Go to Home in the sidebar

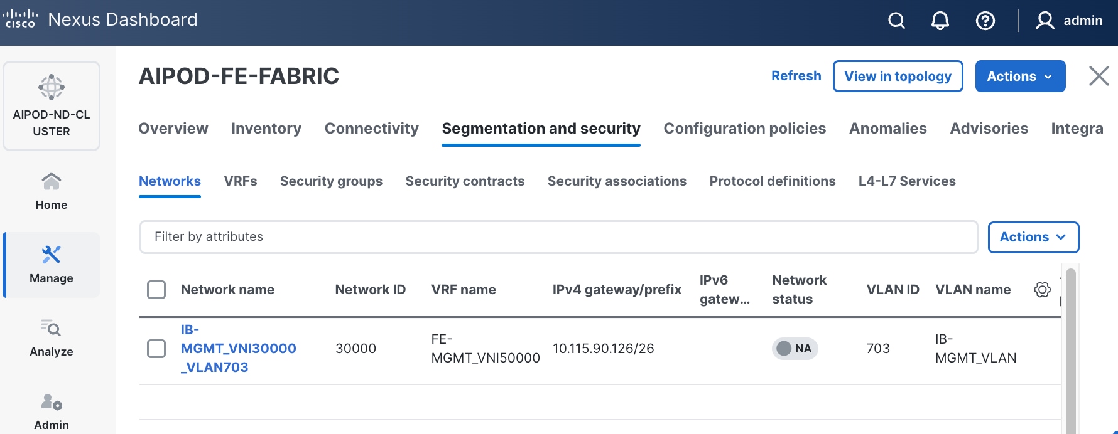coord(52,191)
